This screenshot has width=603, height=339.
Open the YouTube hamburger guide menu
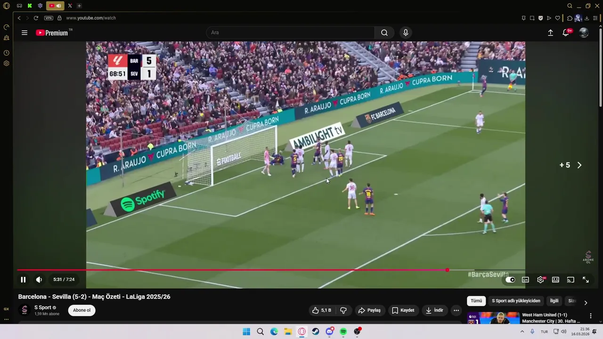tap(24, 32)
